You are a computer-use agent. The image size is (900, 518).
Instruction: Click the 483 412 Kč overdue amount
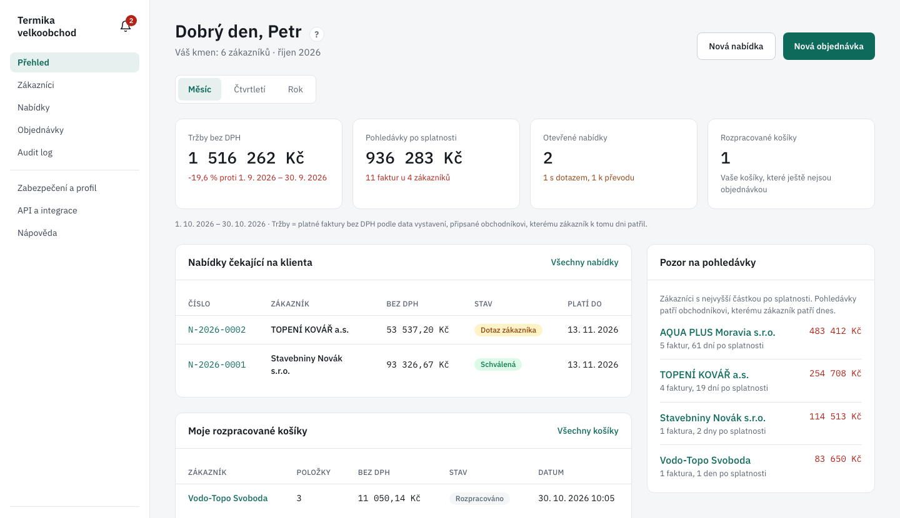tap(835, 331)
